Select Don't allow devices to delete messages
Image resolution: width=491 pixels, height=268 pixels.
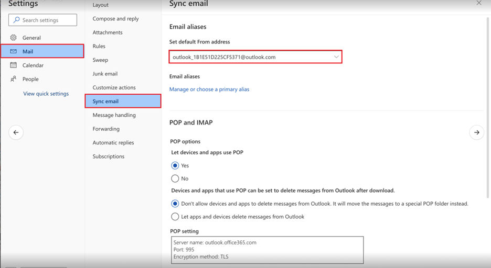(175, 204)
